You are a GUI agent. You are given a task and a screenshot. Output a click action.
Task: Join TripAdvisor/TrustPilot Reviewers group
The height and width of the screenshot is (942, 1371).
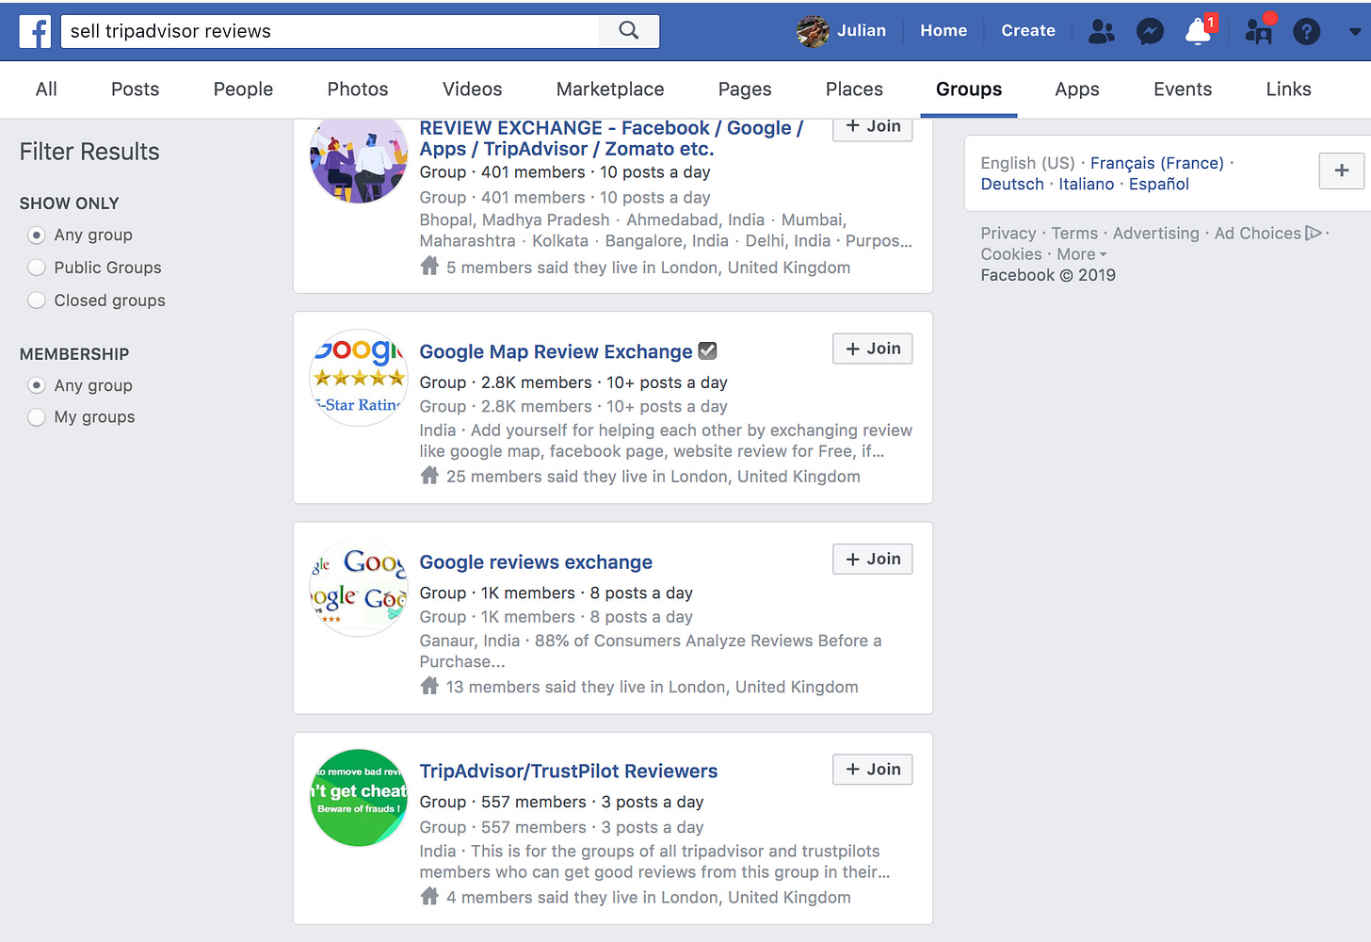(x=873, y=770)
